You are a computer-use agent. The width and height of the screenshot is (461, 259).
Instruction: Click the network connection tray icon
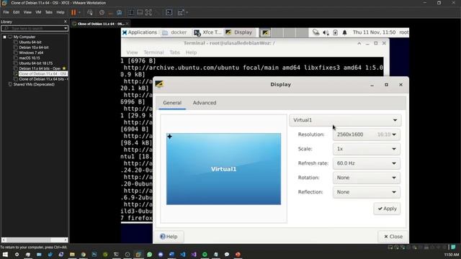click(x=315, y=32)
